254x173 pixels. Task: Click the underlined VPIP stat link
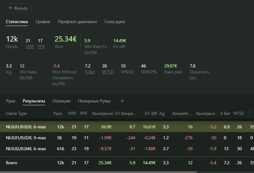click(30, 47)
